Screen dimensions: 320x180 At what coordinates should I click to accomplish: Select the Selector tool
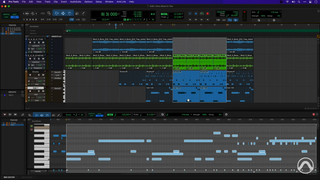click(63, 13)
